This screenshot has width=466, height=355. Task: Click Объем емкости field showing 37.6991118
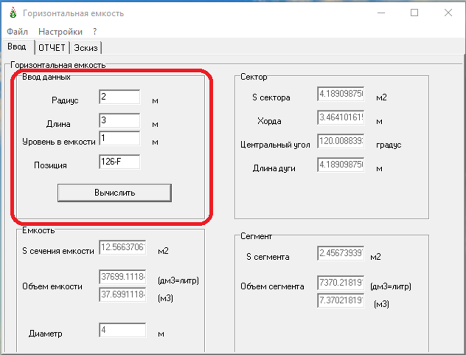[x=122, y=295]
